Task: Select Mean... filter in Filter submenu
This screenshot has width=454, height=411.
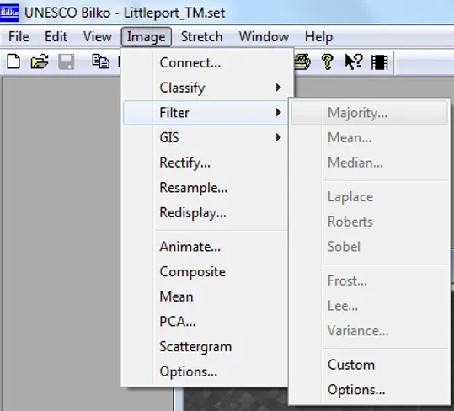Action: (x=370, y=137)
